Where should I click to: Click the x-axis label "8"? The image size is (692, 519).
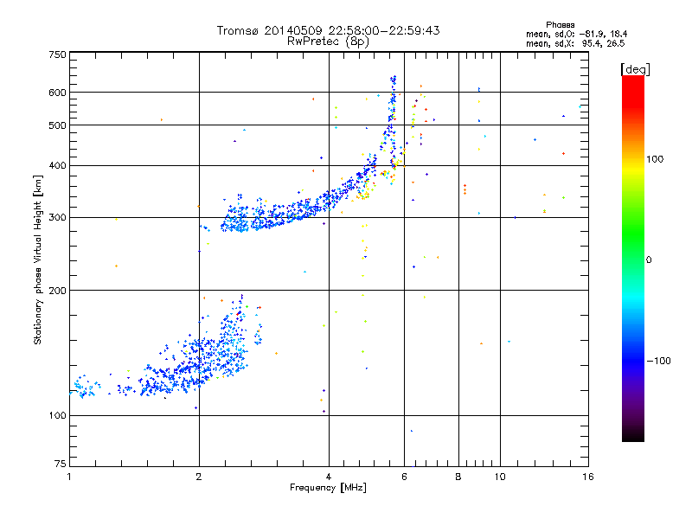click(x=458, y=477)
